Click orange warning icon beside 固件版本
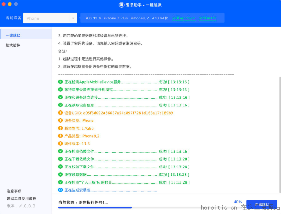The width and height of the screenshot is (281, 214). click(x=60, y=144)
